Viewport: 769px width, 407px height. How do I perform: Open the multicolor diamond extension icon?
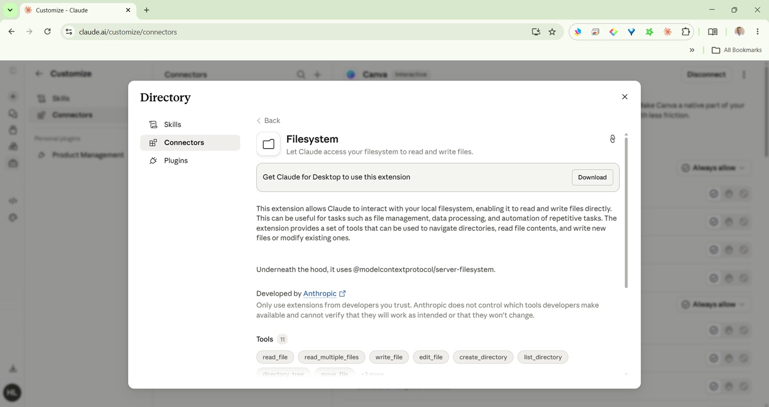613,32
